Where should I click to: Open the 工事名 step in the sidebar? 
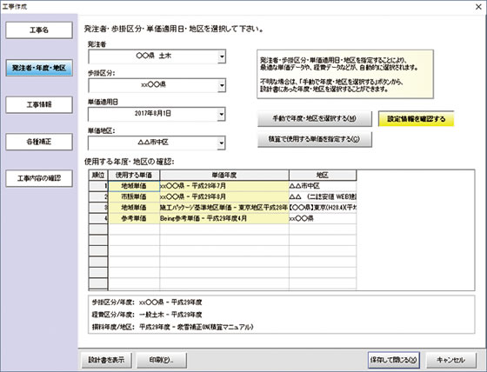tap(39, 30)
